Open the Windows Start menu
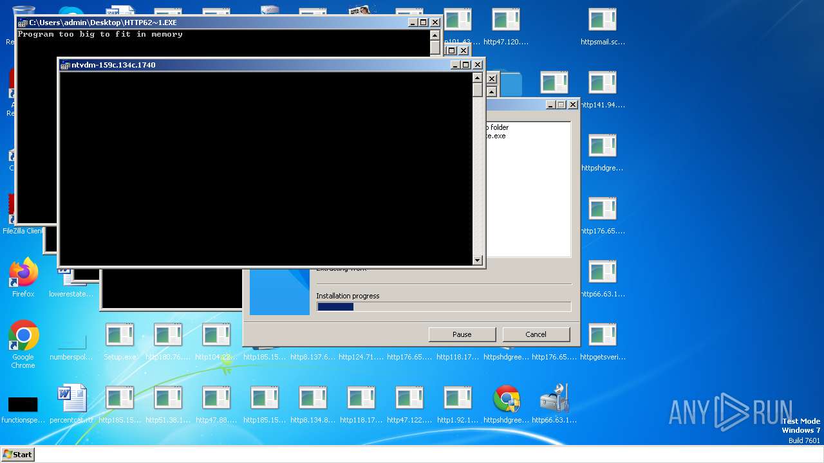 17,454
